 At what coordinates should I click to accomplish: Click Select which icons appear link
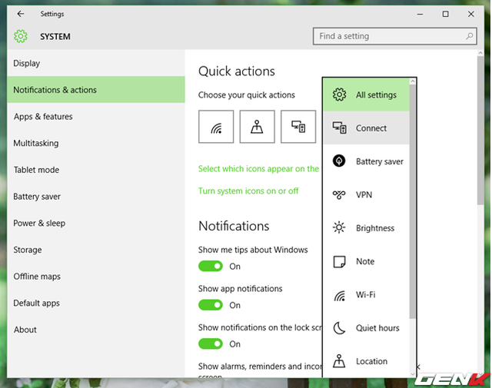coord(258,169)
